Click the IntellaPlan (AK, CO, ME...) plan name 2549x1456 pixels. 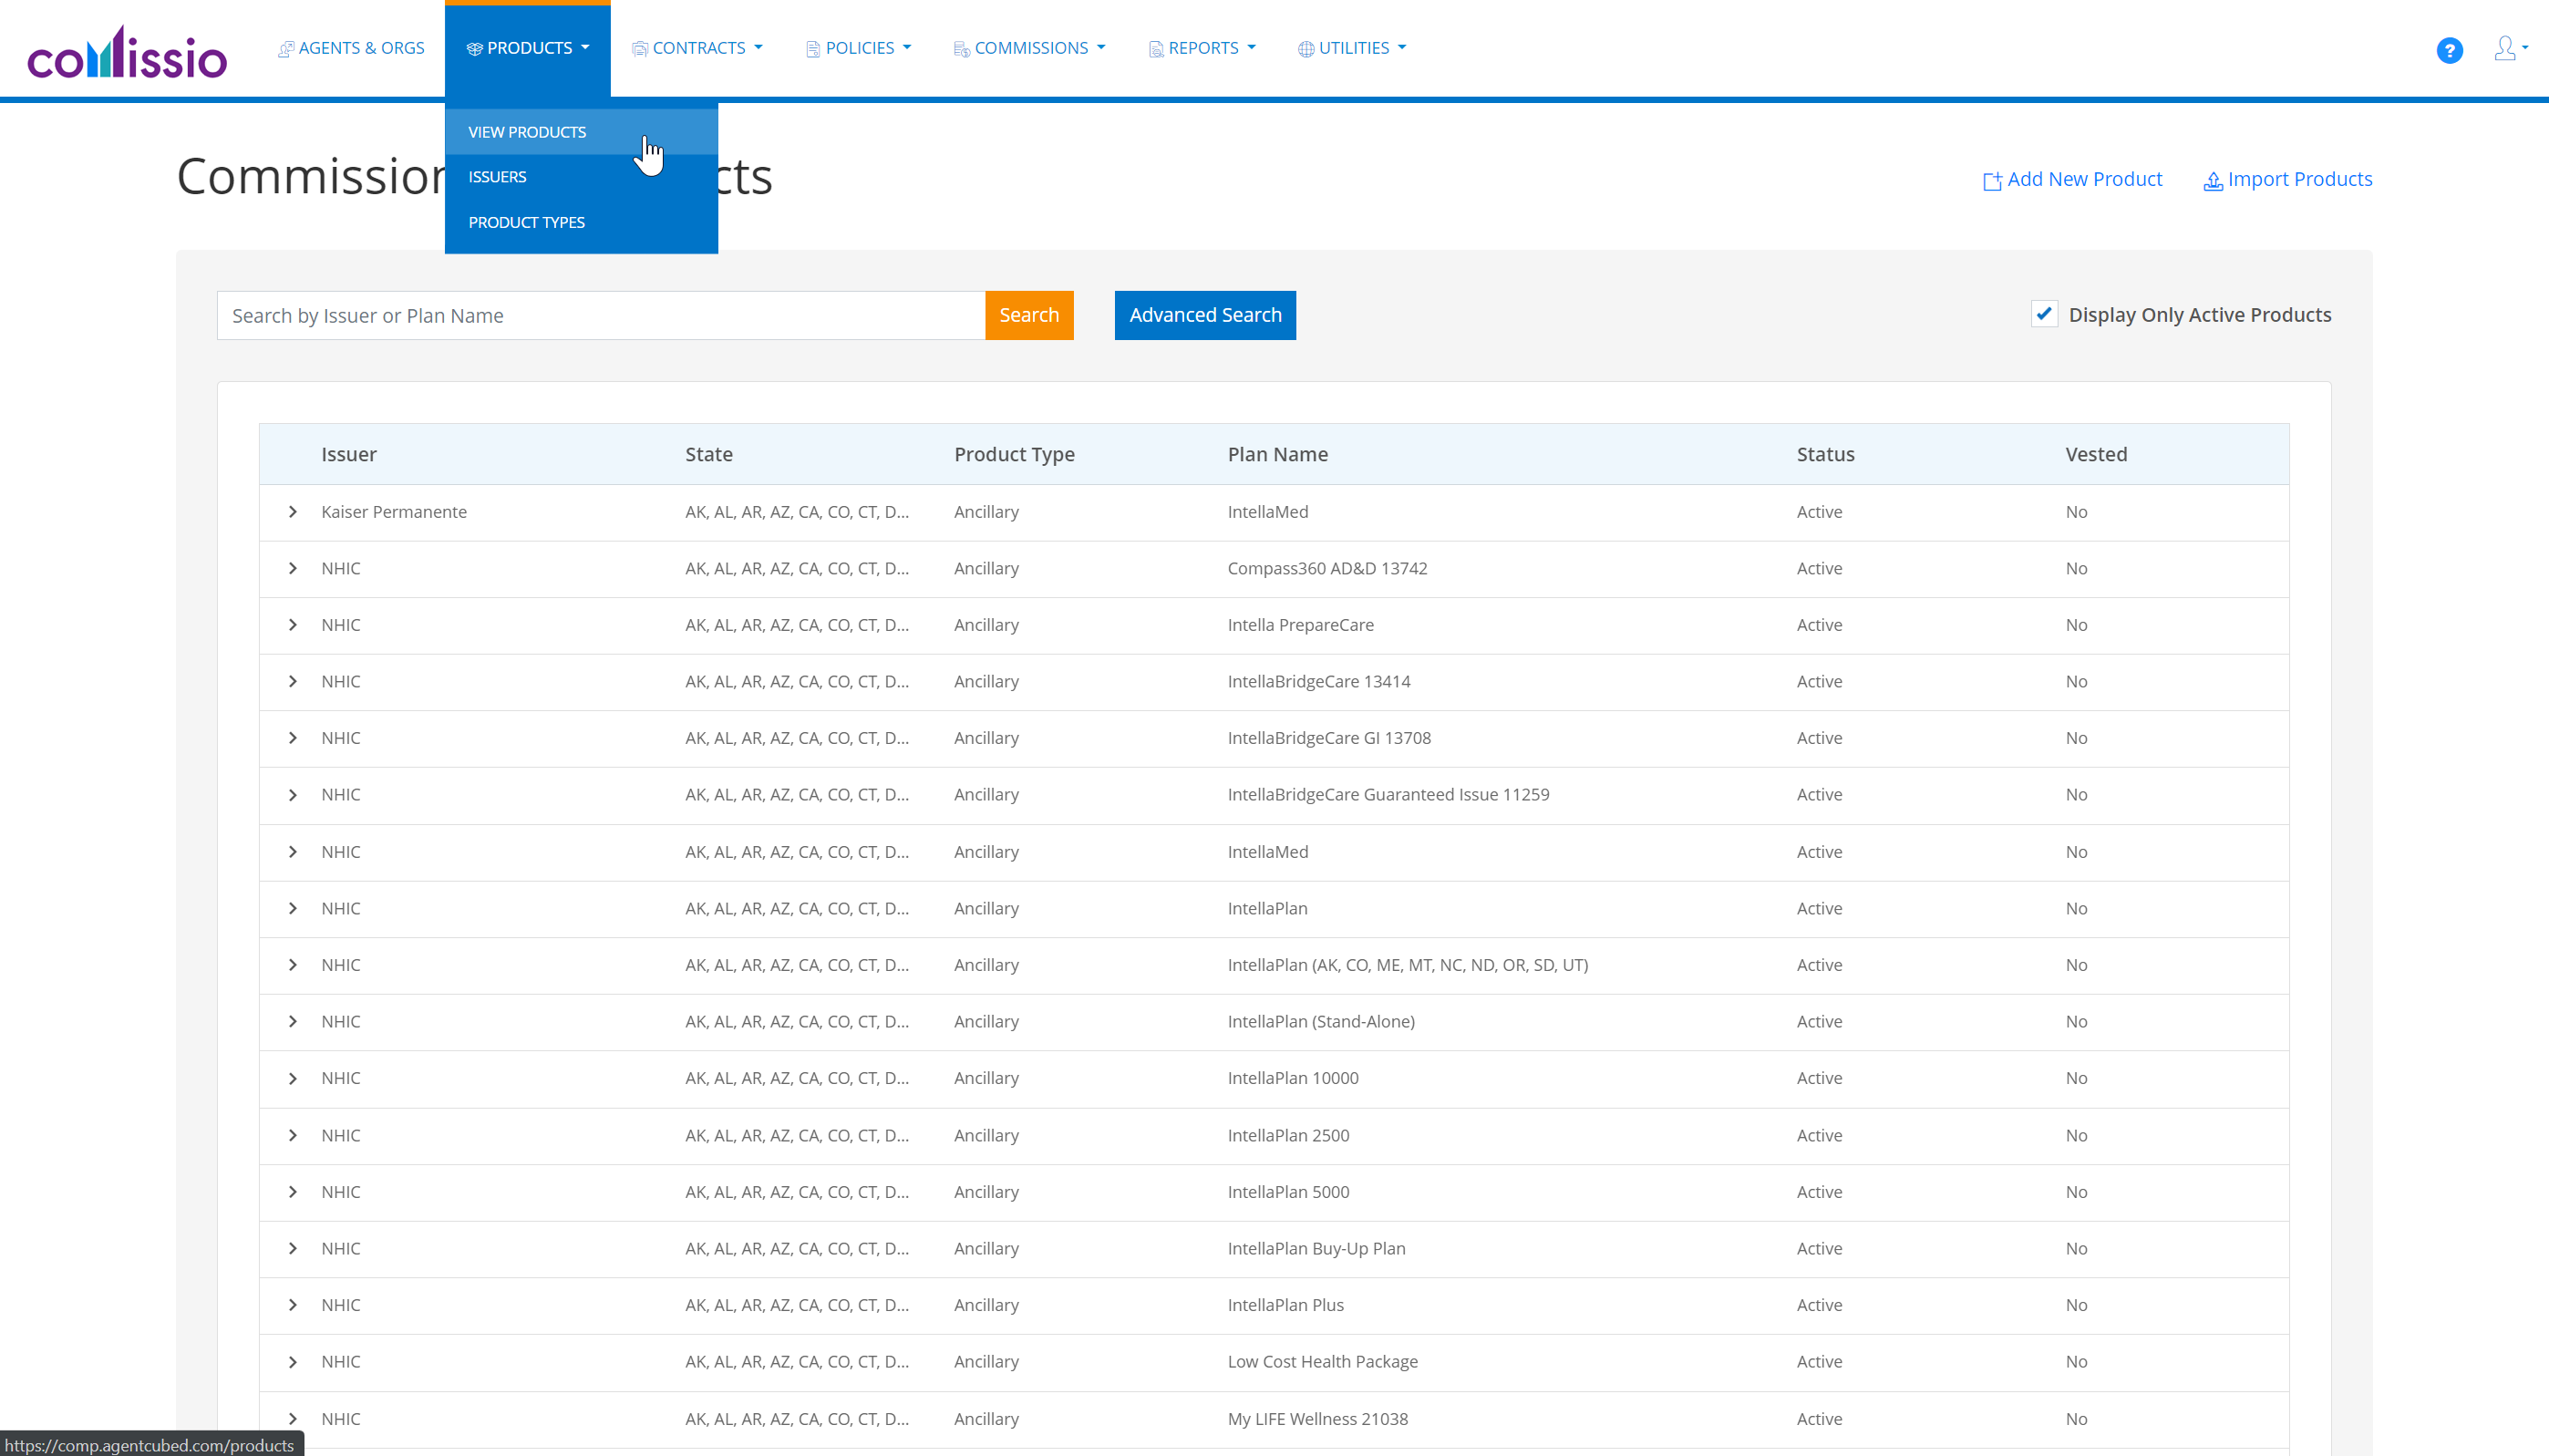coord(1408,965)
